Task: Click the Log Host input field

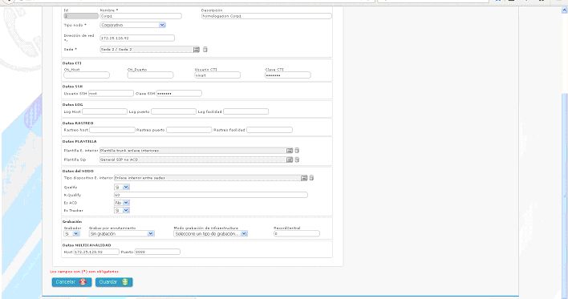Action: (x=104, y=111)
